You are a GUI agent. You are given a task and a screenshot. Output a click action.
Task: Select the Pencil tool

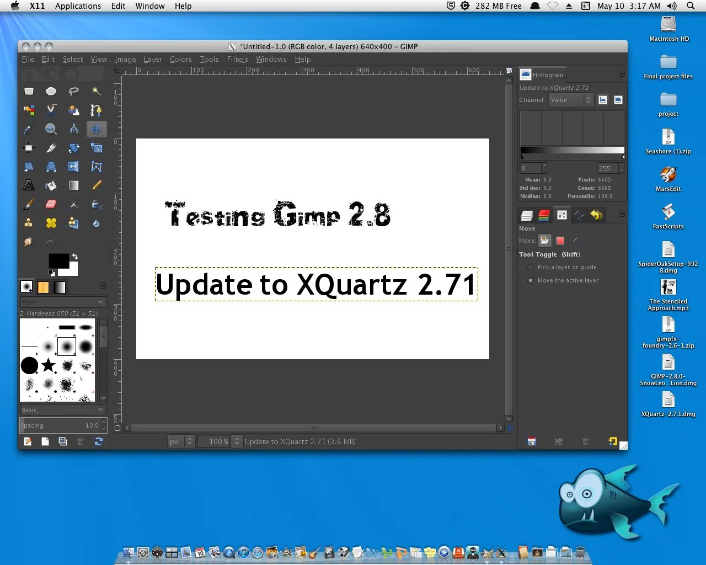pyautogui.click(x=97, y=185)
